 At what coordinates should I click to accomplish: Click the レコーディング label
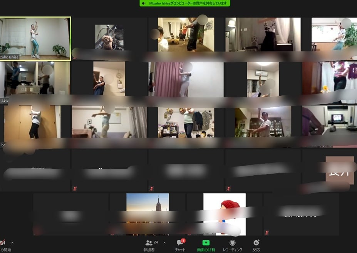(x=233, y=250)
